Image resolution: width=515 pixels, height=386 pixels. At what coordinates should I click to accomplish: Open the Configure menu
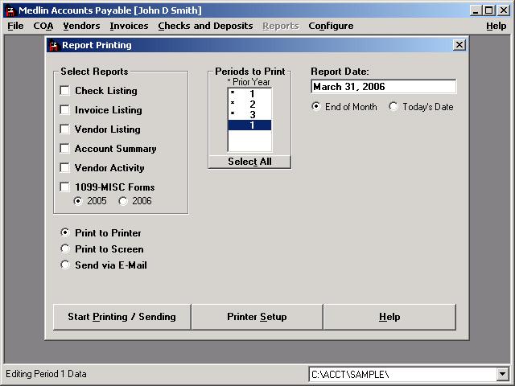[x=331, y=26]
